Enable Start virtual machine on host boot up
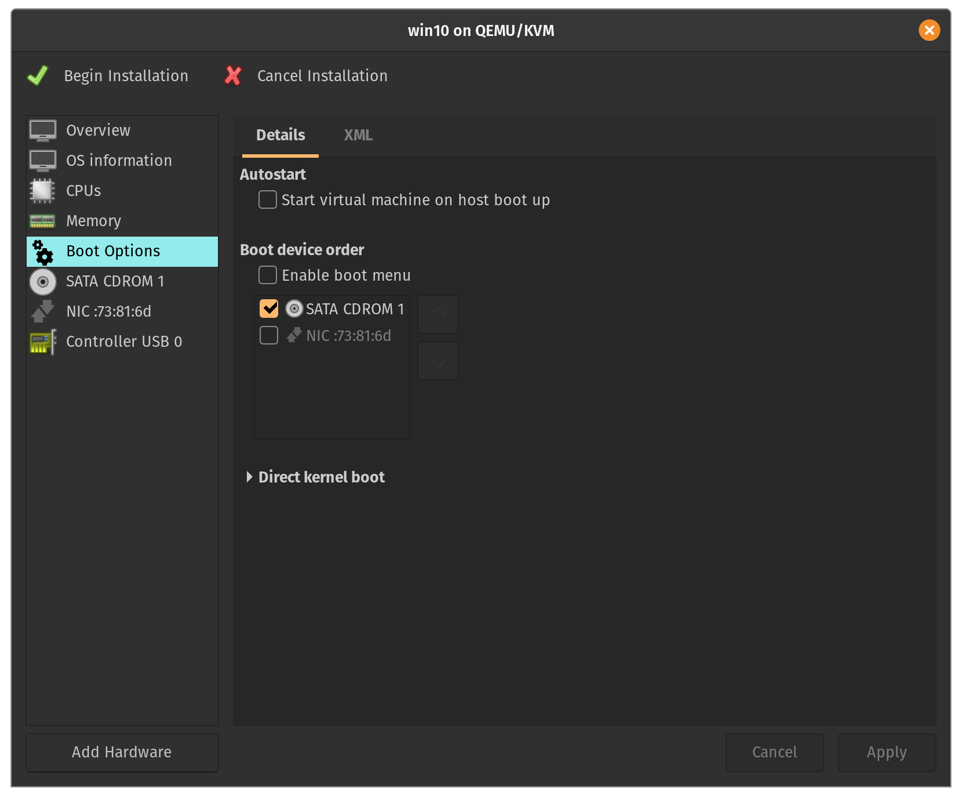This screenshot has width=962, height=798. tap(268, 200)
